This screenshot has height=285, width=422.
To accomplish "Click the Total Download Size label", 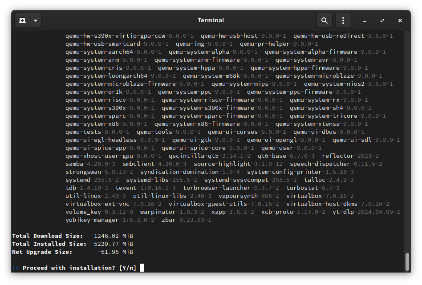I will tap(47, 236).
